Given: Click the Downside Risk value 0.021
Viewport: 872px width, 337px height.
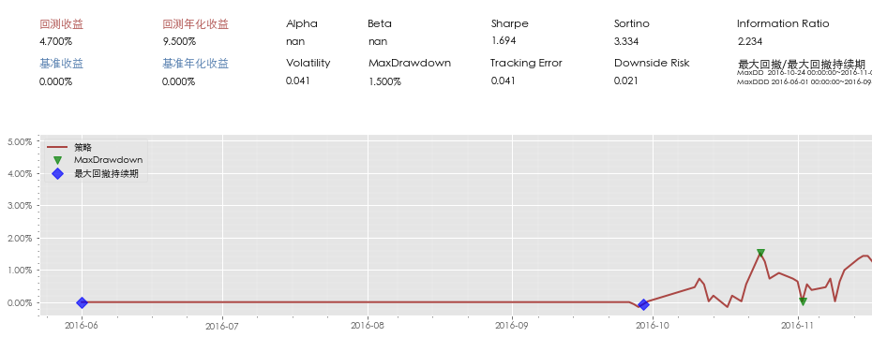Looking at the screenshot, I should point(626,81).
